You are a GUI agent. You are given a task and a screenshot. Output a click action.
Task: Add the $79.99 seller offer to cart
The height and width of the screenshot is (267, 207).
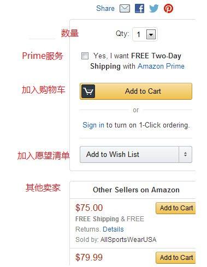(x=176, y=258)
